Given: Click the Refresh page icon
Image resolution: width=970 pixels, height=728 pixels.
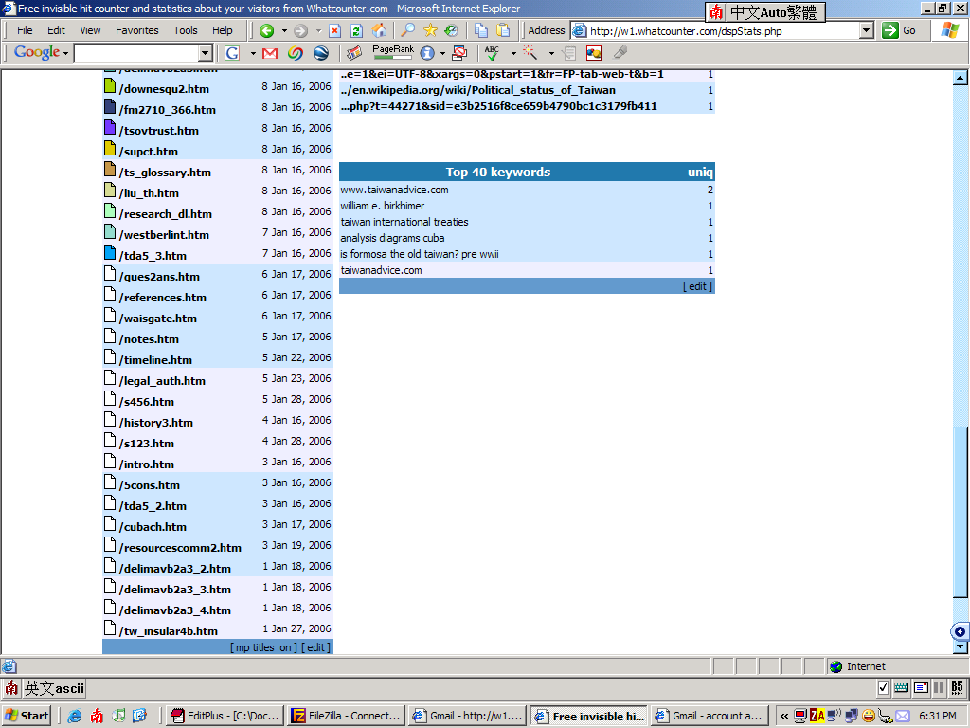Looking at the screenshot, I should (x=356, y=30).
